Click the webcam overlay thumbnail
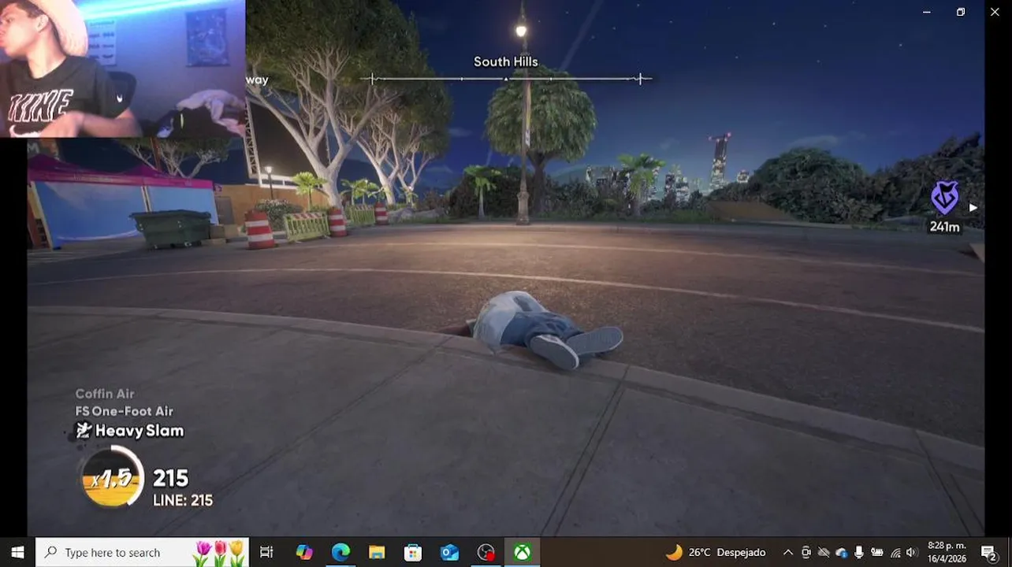 [122, 69]
